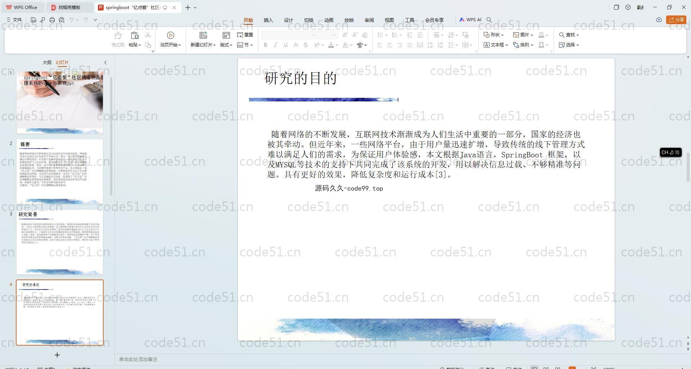This screenshot has width=691, height=369.
Task: Collapse the slide panel arrow
Action: tap(105, 63)
